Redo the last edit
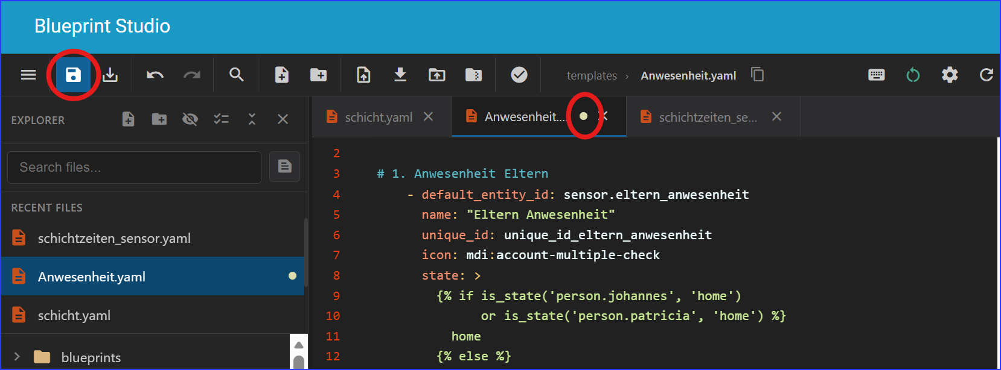Viewport: 1001px width, 370px height. click(x=192, y=75)
